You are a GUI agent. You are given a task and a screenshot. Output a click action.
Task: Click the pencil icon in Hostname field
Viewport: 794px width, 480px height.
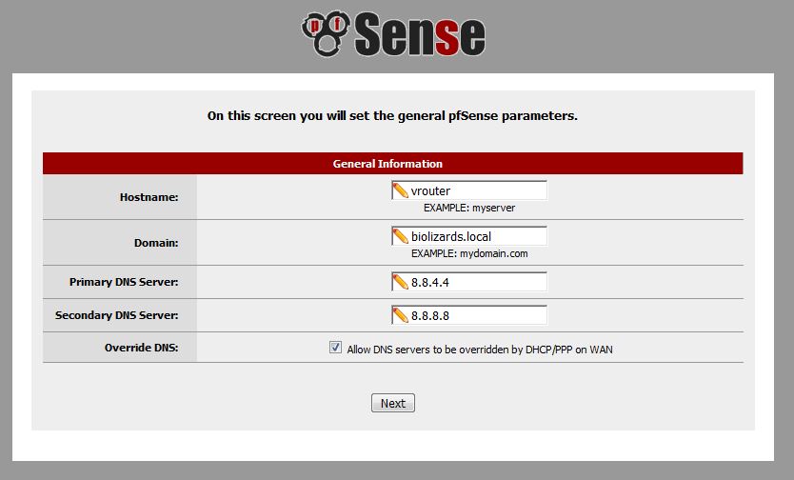[x=400, y=190]
